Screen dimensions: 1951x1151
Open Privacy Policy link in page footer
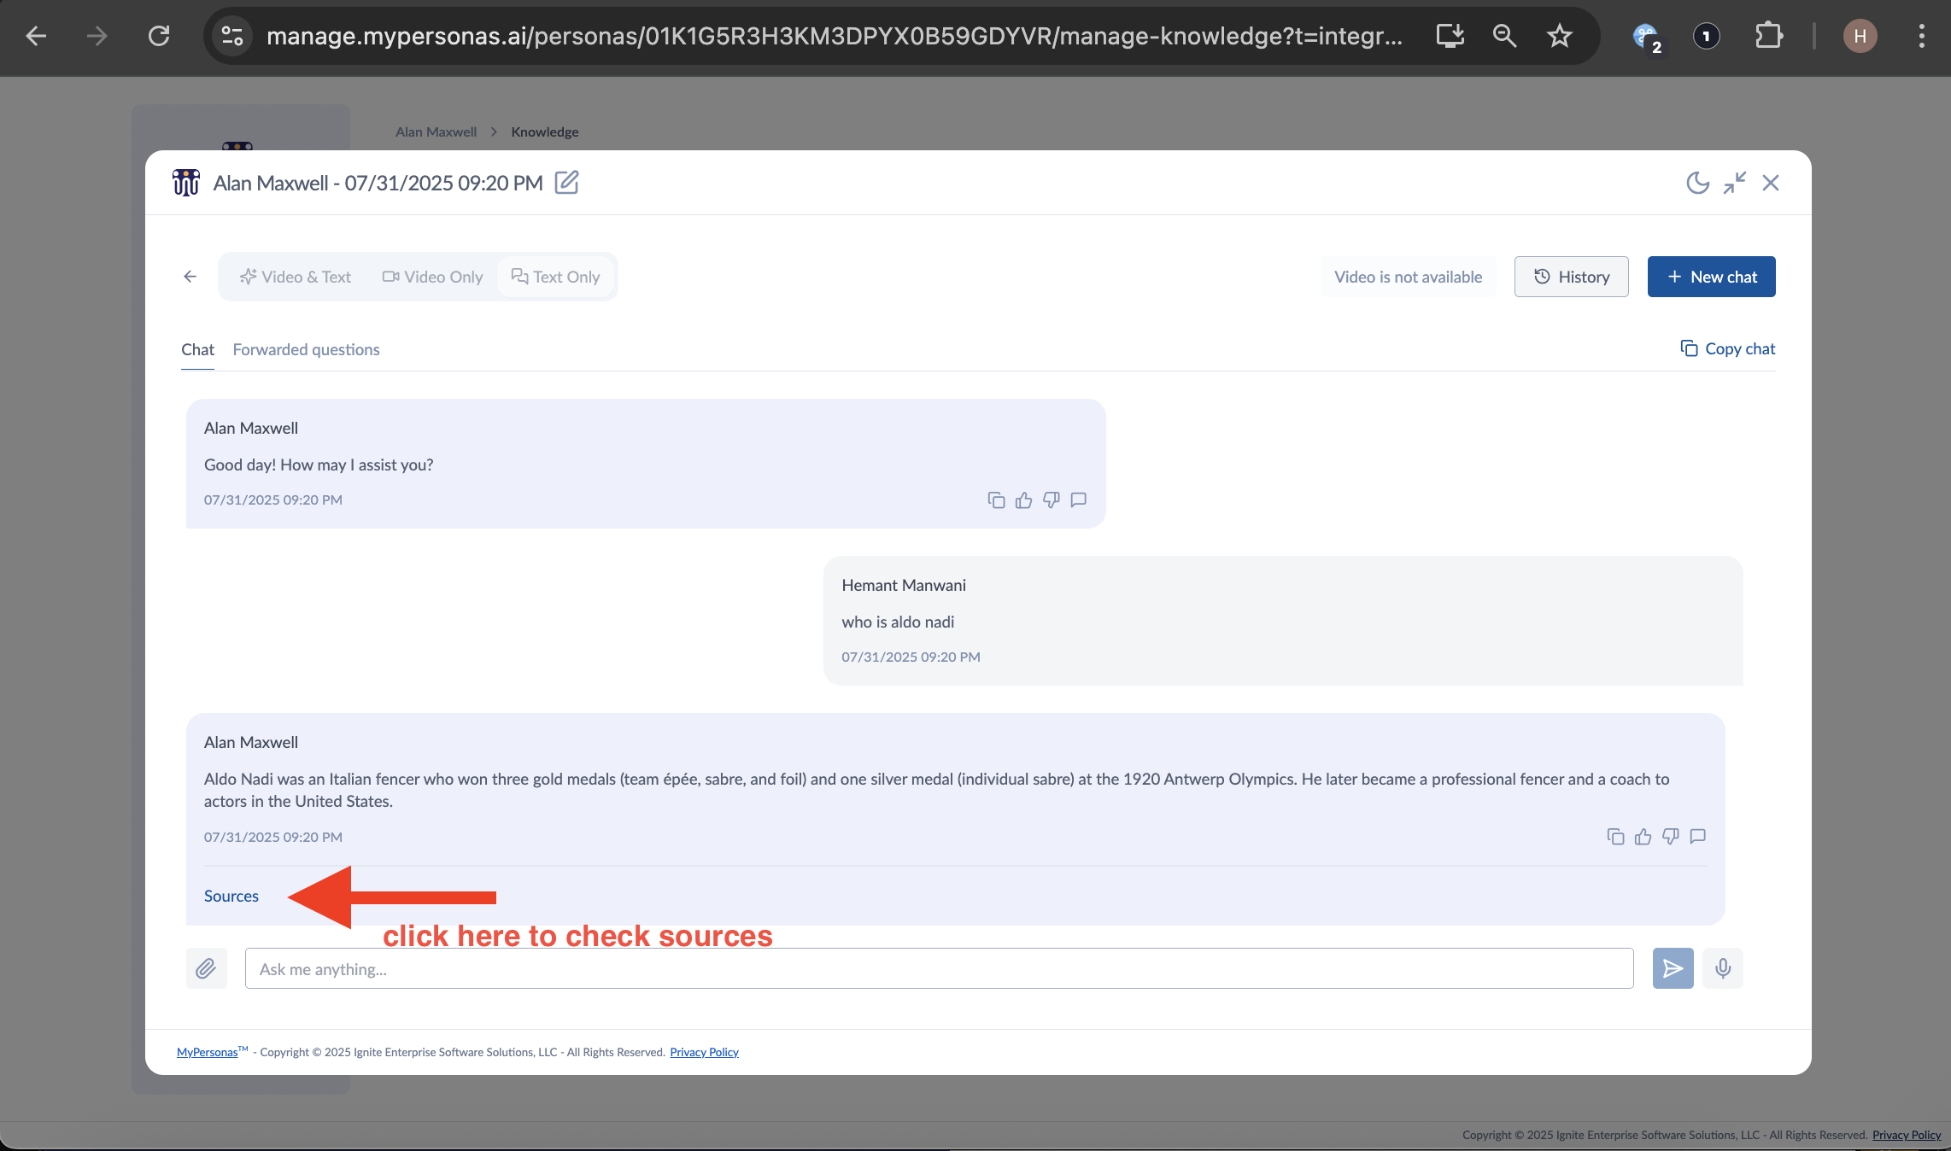point(1907,1135)
